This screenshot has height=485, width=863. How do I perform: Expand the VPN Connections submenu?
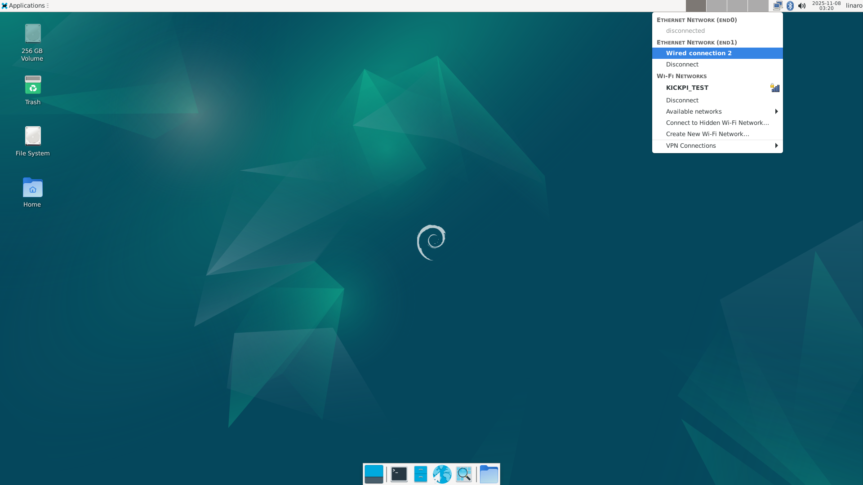[x=691, y=145]
